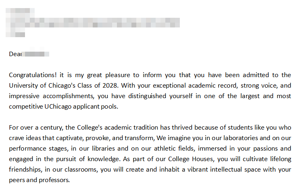Click the word "Congratulations!" in the letter

32,75
